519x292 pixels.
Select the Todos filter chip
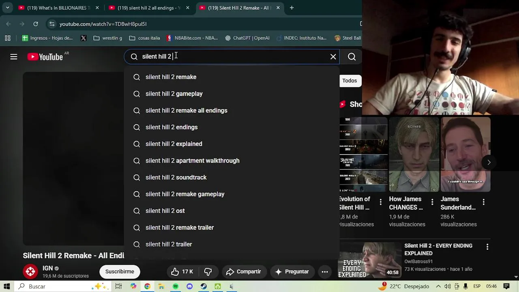click(x=350, y=81)
